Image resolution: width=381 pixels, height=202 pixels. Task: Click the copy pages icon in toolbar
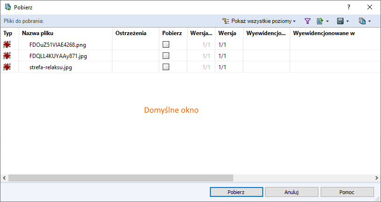pyautogui.click(x=362, y=21)
